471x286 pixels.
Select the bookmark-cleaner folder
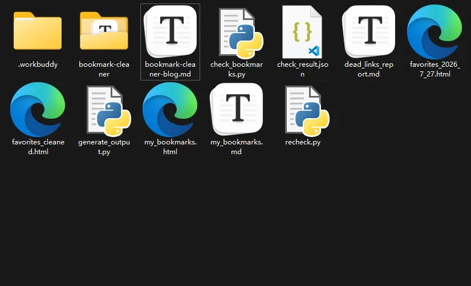click(x=104, y=31)
